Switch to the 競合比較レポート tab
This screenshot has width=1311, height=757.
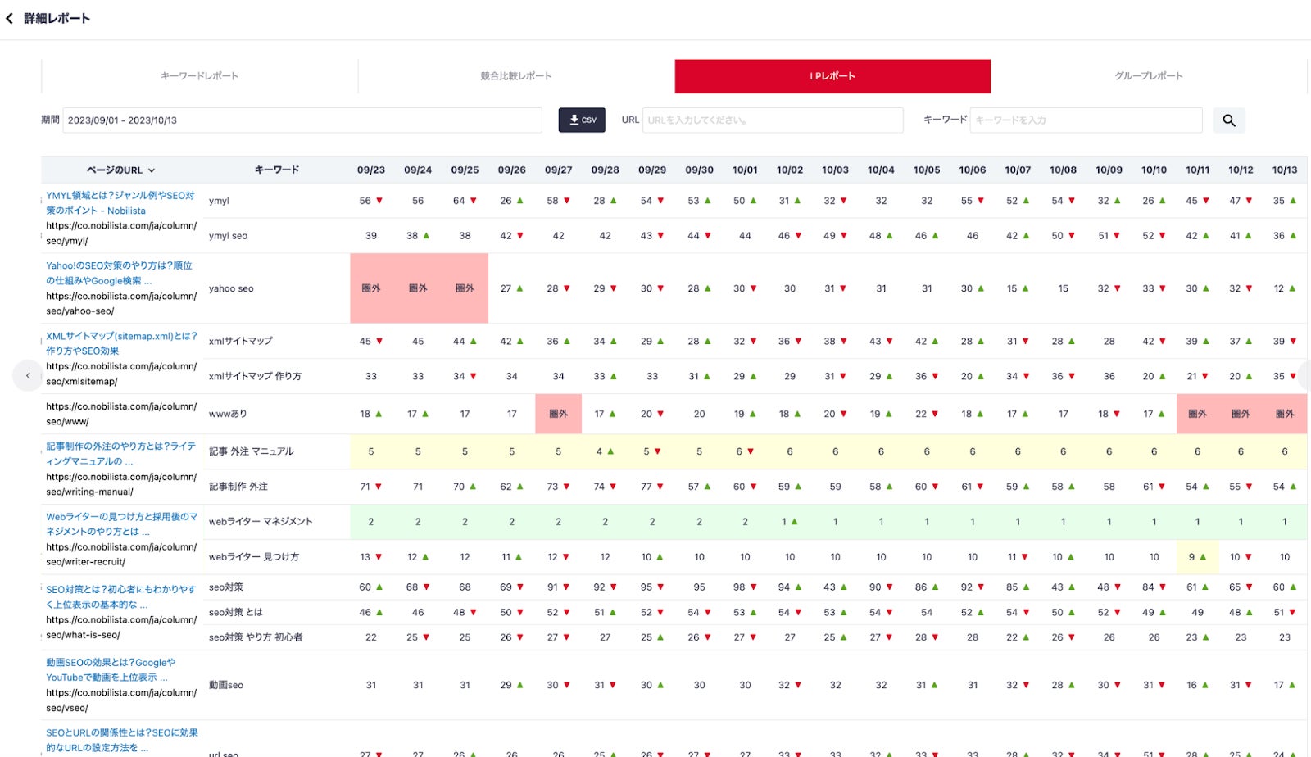[x=516, y=76]
